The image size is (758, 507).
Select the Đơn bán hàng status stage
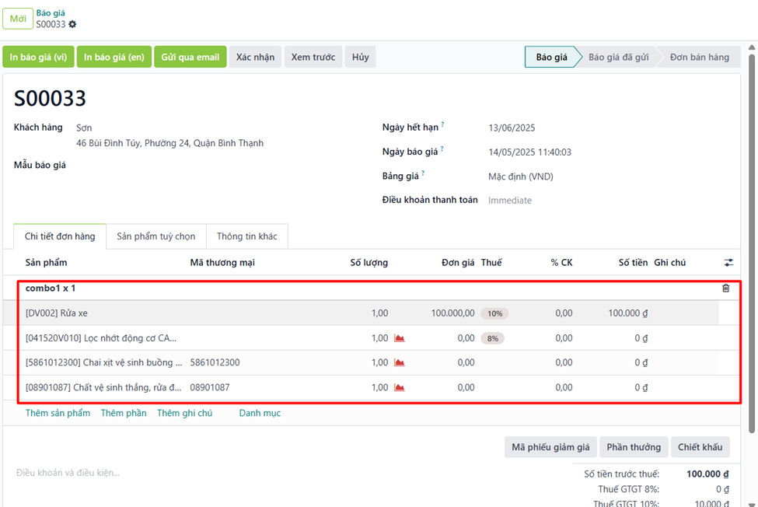(x=700, y=57)
